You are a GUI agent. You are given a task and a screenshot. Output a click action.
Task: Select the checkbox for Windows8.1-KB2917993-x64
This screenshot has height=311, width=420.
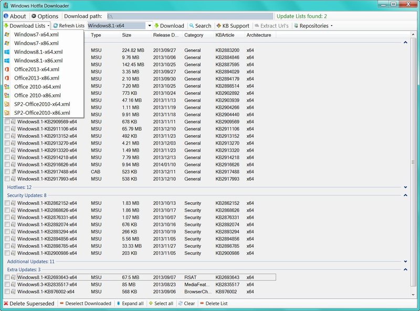pos(7,179)
